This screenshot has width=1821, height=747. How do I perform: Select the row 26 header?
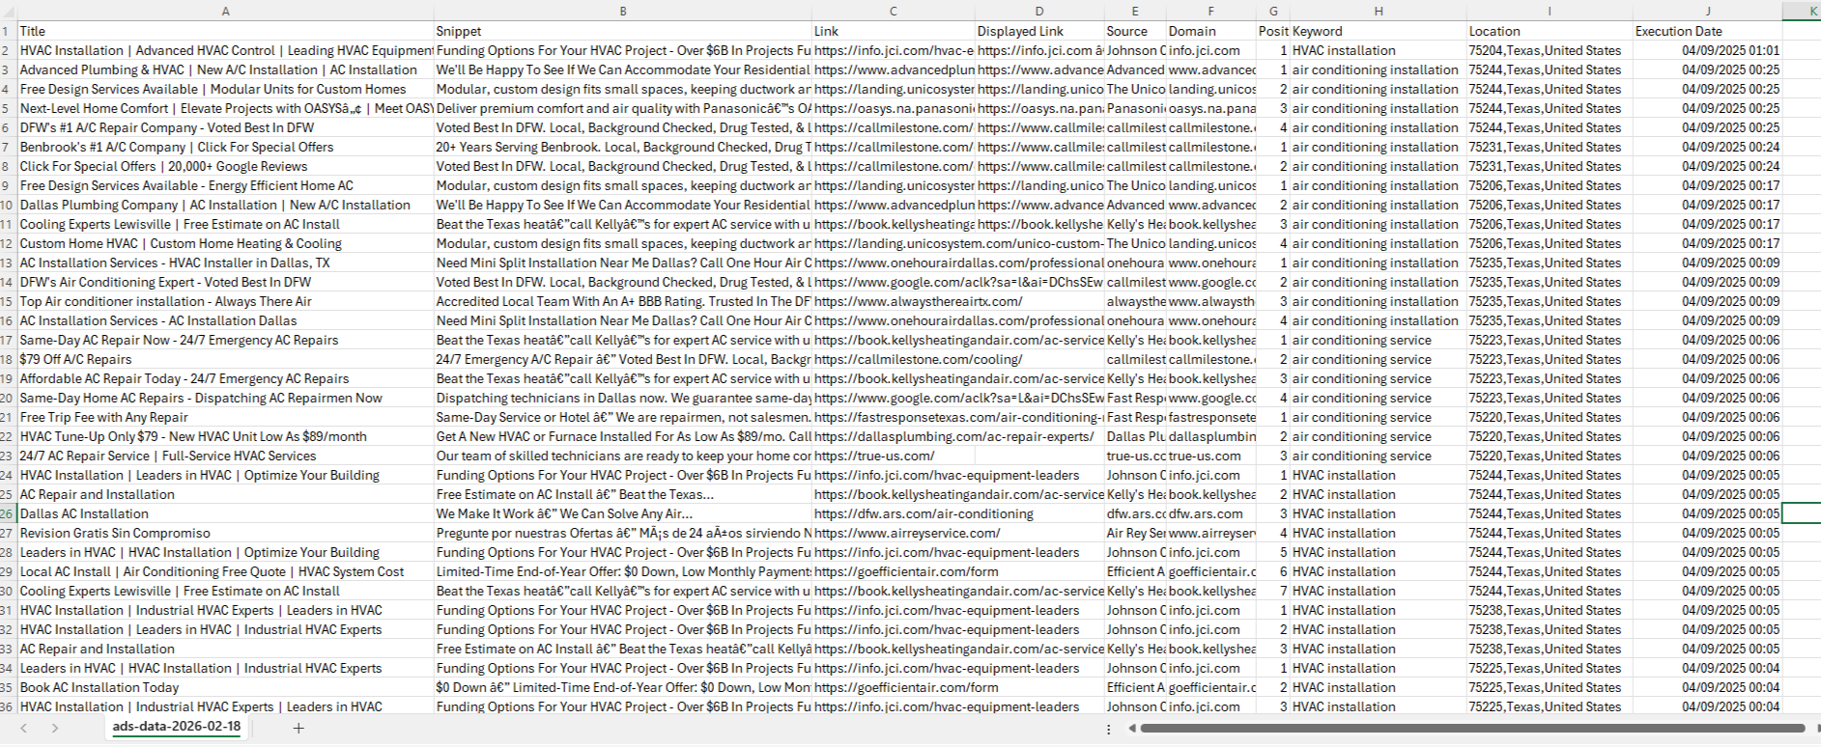point(7,513)
